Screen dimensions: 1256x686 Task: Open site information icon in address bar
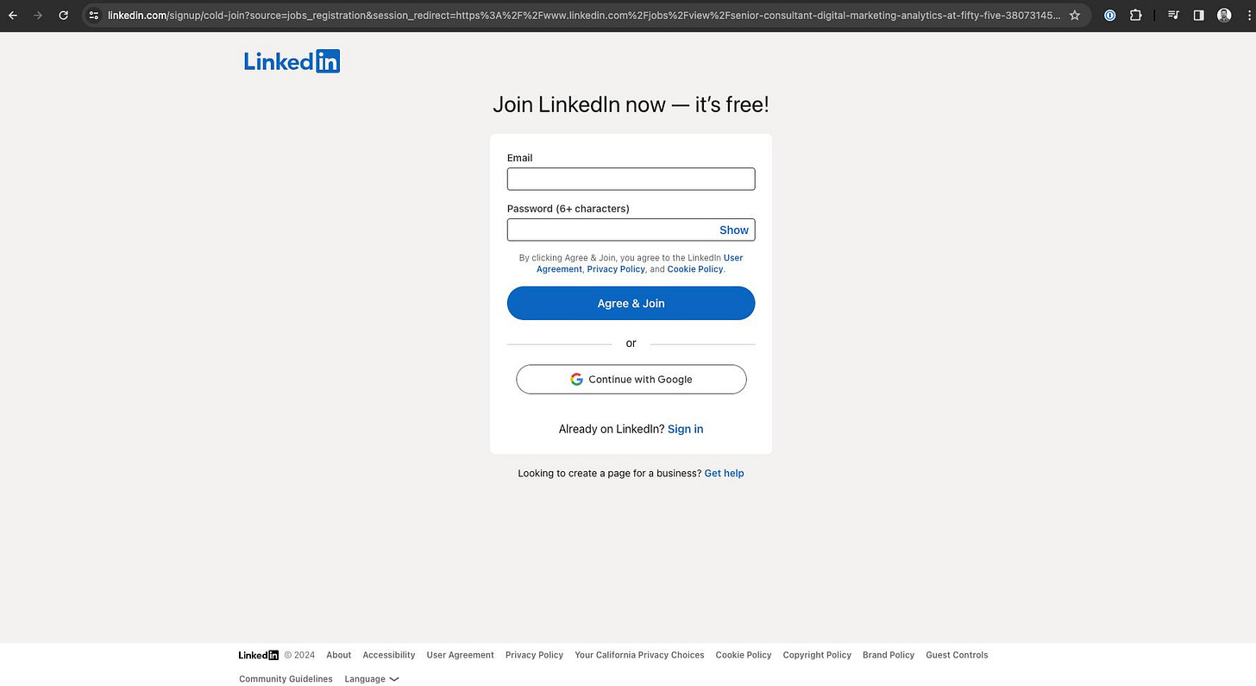pyautogui.click(x=94, y=16)
